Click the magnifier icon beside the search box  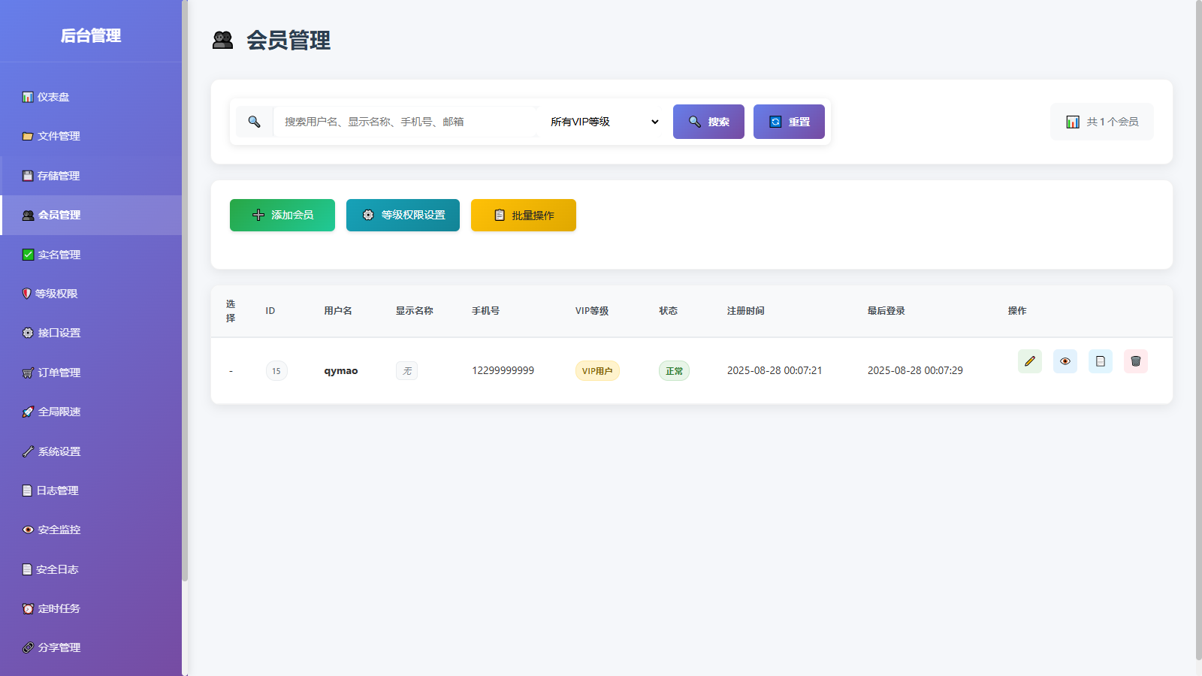tap(255, 122)
